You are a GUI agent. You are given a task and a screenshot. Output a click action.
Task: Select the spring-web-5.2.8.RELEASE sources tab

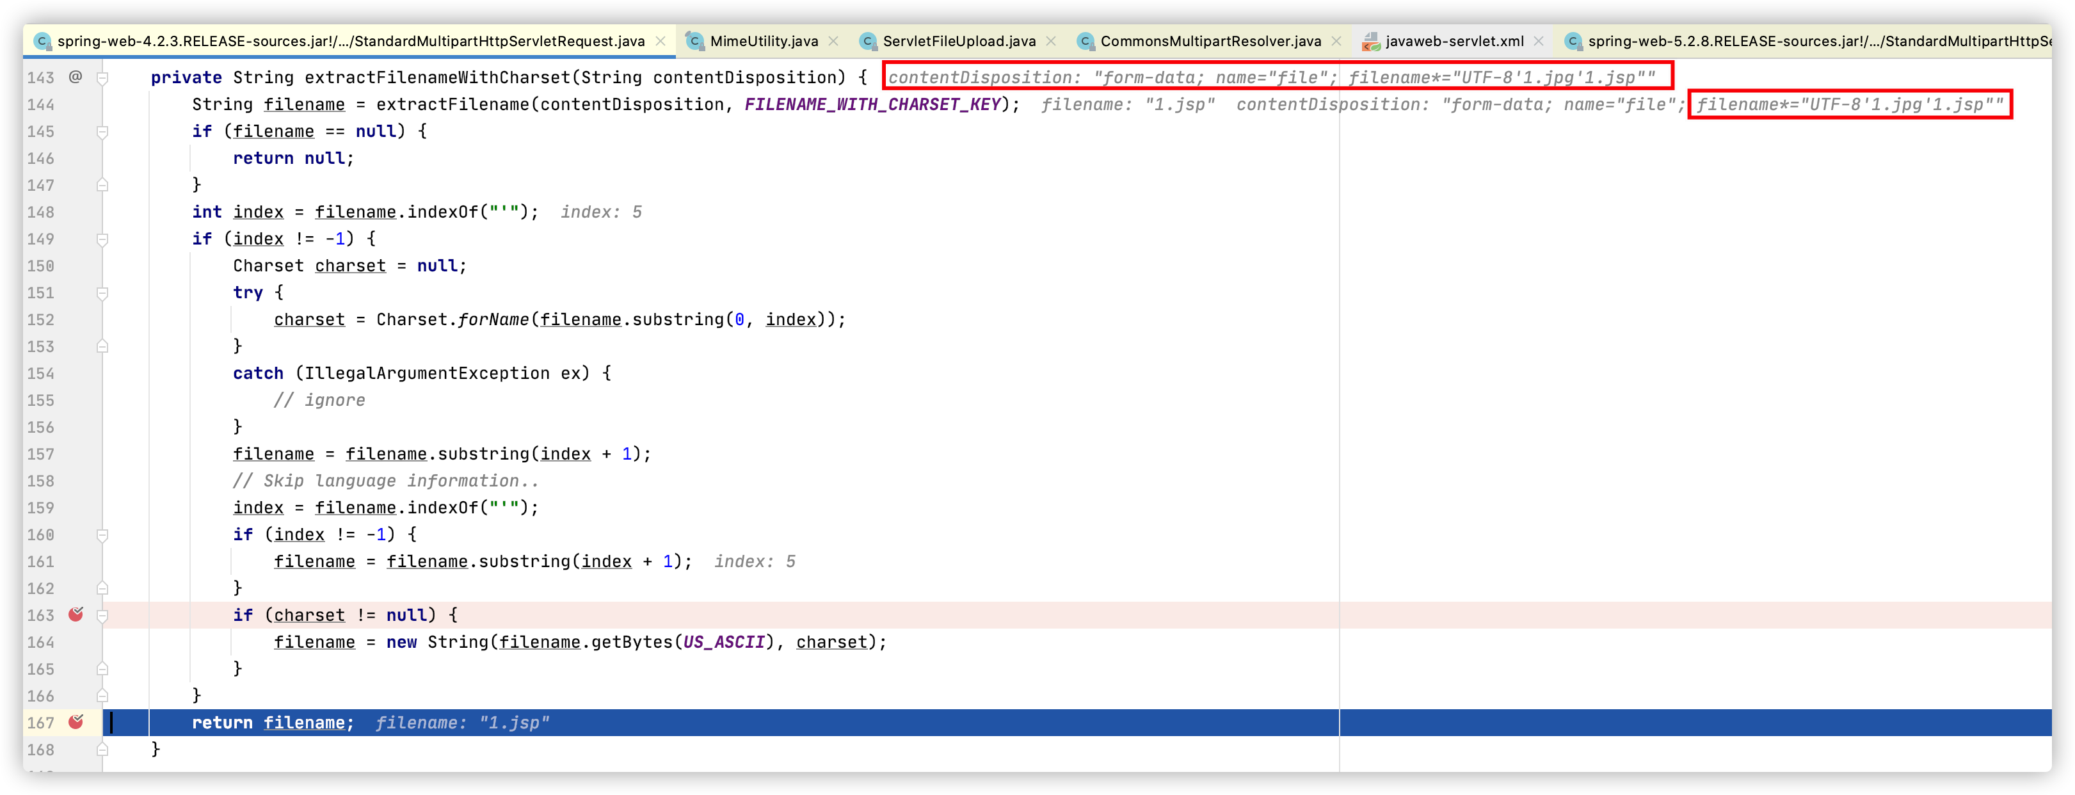coord(1813,41)
